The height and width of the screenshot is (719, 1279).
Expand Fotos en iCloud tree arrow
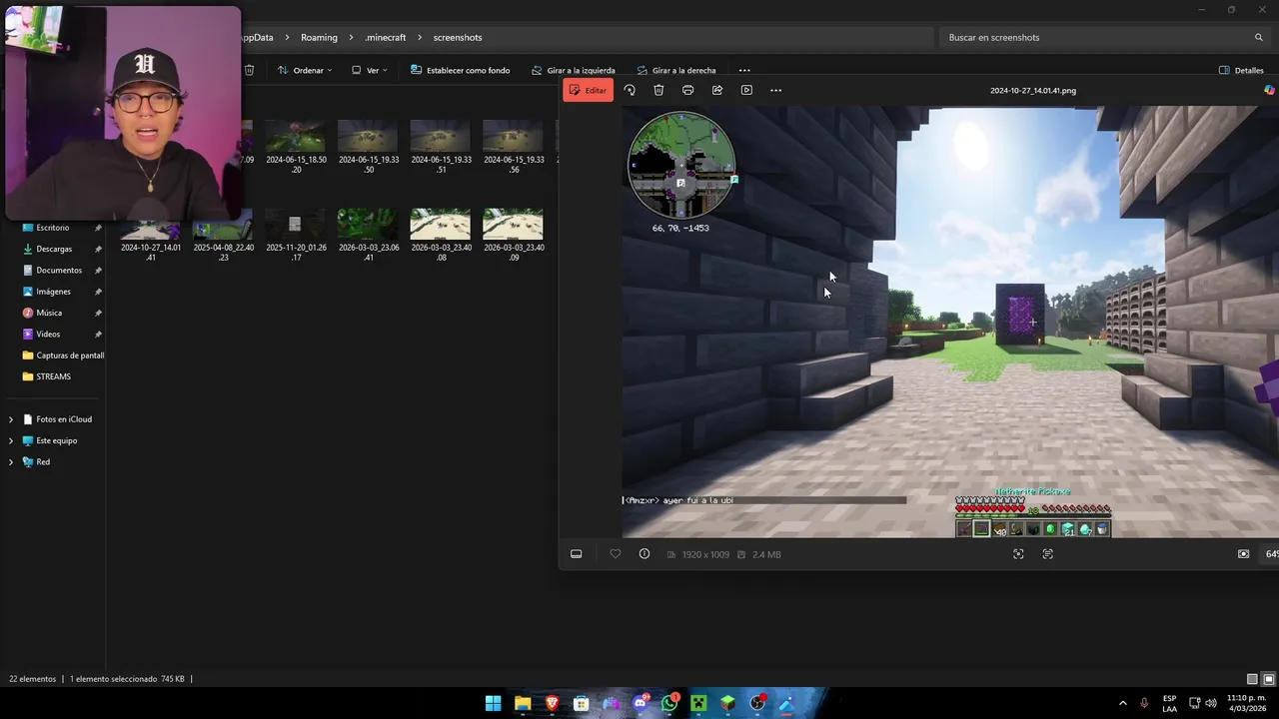click(10, 419)
